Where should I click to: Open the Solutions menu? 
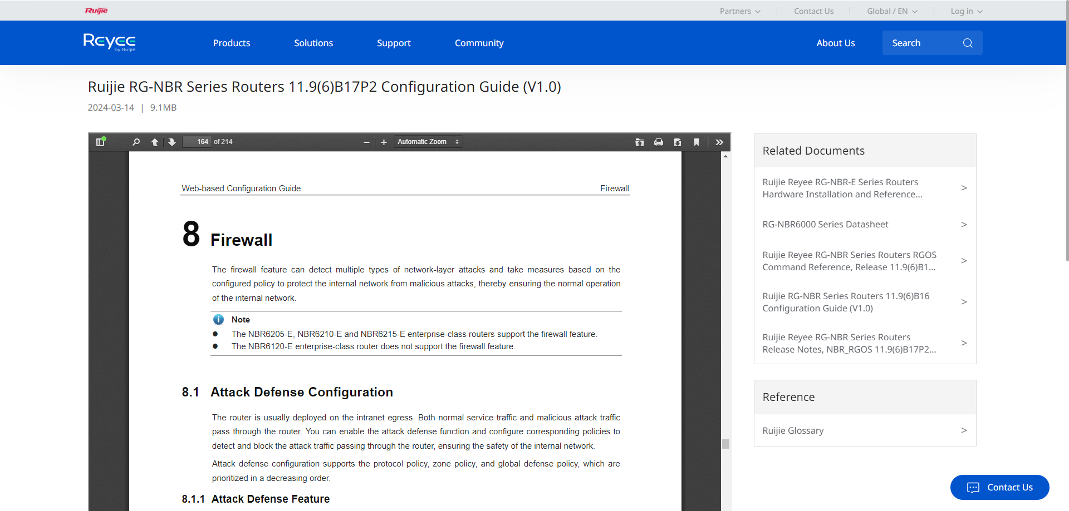(313, 43)
